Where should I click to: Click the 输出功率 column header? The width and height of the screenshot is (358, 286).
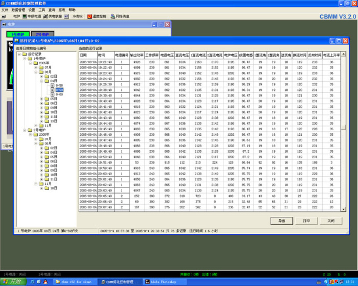[x=137, y=55]
